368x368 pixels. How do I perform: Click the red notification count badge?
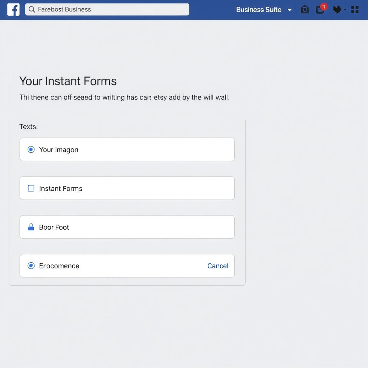pos(324,6)
